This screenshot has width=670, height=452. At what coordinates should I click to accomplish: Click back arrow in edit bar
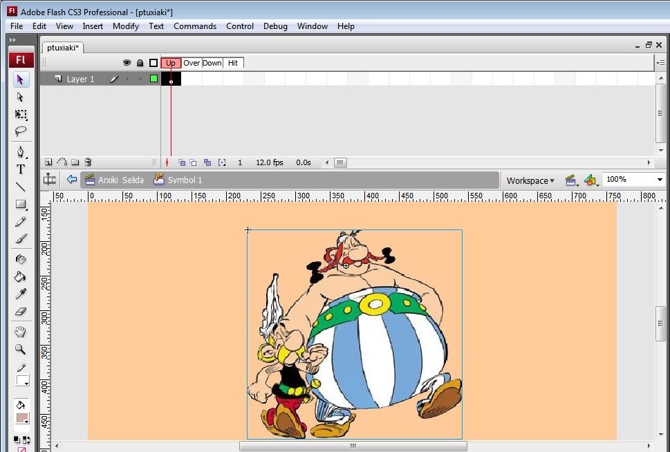(x=72, y=180)
